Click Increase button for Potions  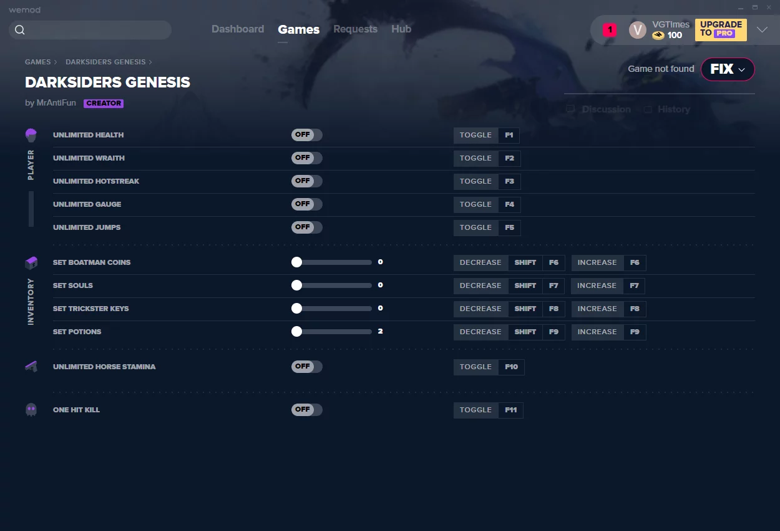coord(597,332)
